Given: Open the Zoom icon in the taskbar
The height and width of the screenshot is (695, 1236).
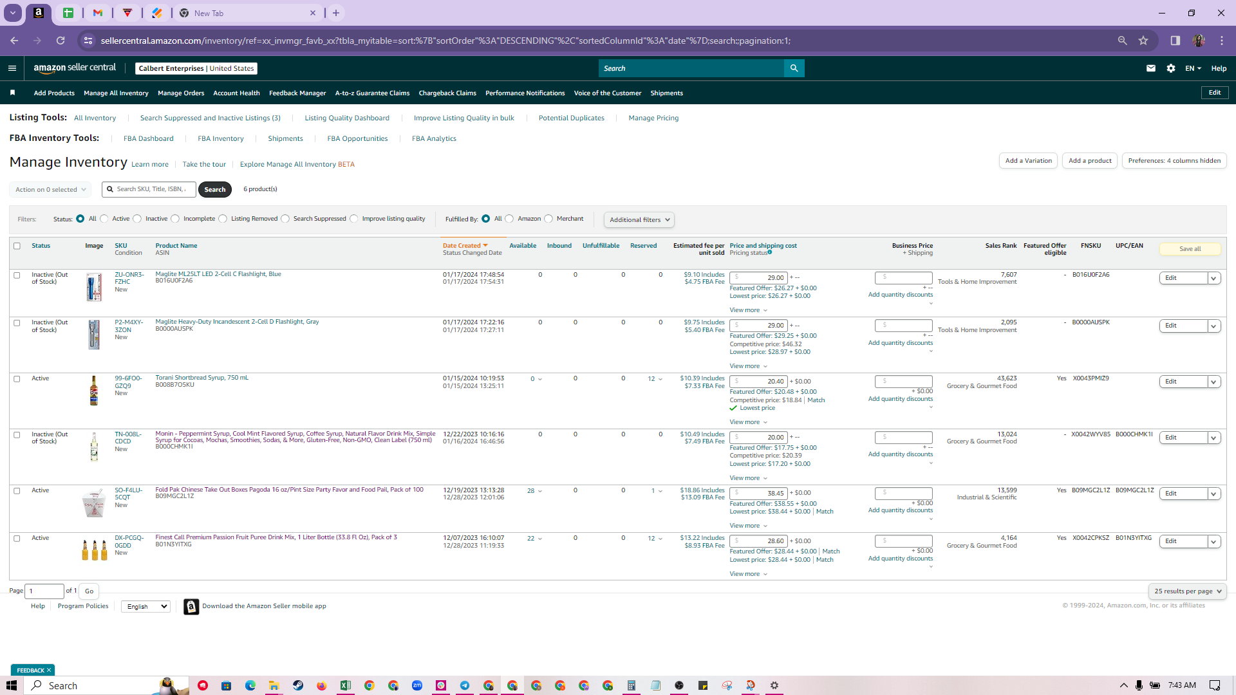Looking at the screenshot, I should click(x=417, y=685).
